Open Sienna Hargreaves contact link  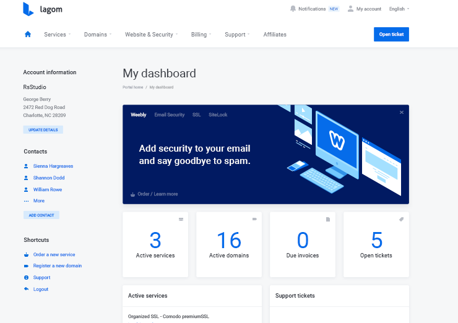[x=53, y=166]
